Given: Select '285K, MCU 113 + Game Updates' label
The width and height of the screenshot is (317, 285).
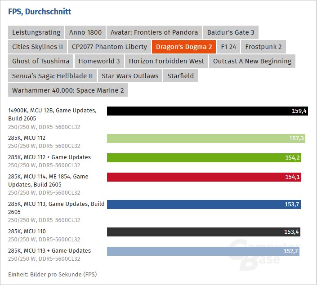Looking at the screenshot, I should coord(49,251).
